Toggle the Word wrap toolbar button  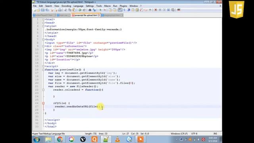coord(120,10)
